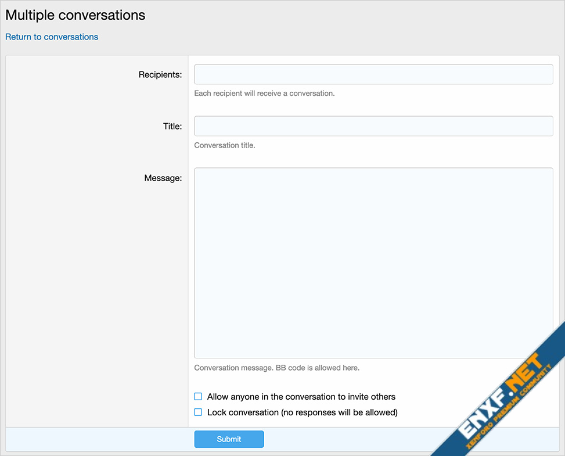Click the Multiple conversations page heading
Screen dimensions: 565x456
(75, 15)
